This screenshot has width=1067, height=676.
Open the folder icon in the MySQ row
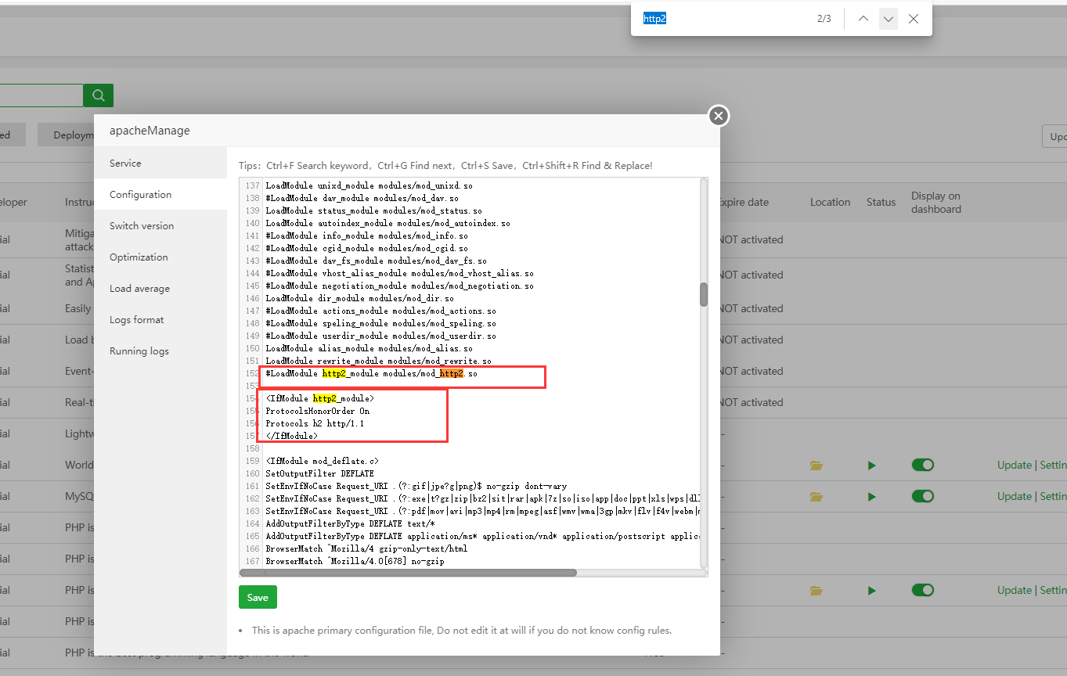click(x=816, y=497)
